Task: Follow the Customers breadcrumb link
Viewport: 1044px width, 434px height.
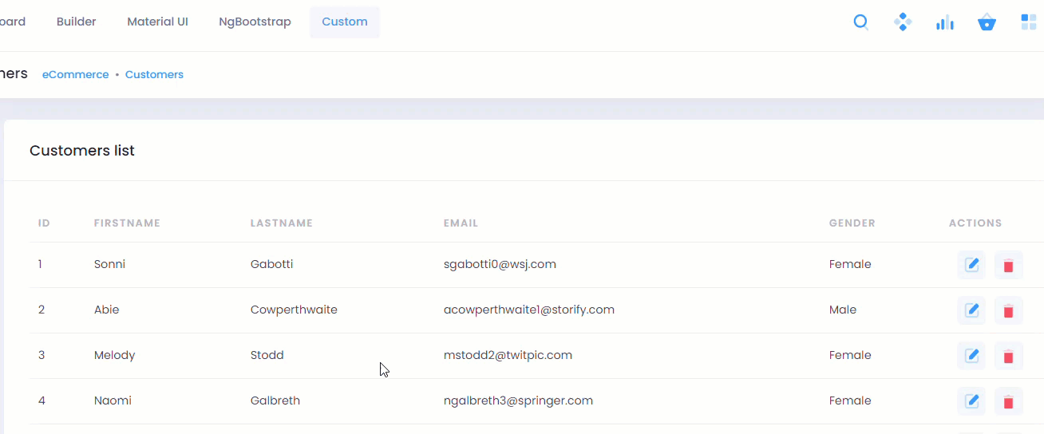Action: [x=154, y=74]
